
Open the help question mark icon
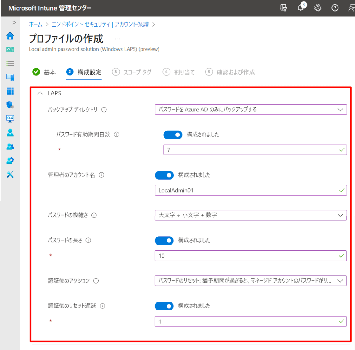pos(335,8)
